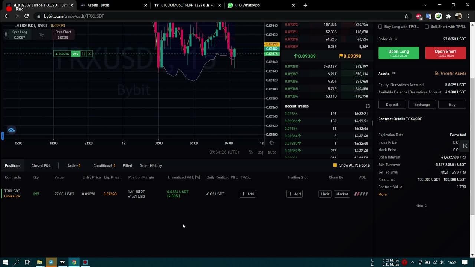Enable Buy Long with TP/SL checkbox
The height and width of the screenshot is (267, 475).
tap(380, 27)
